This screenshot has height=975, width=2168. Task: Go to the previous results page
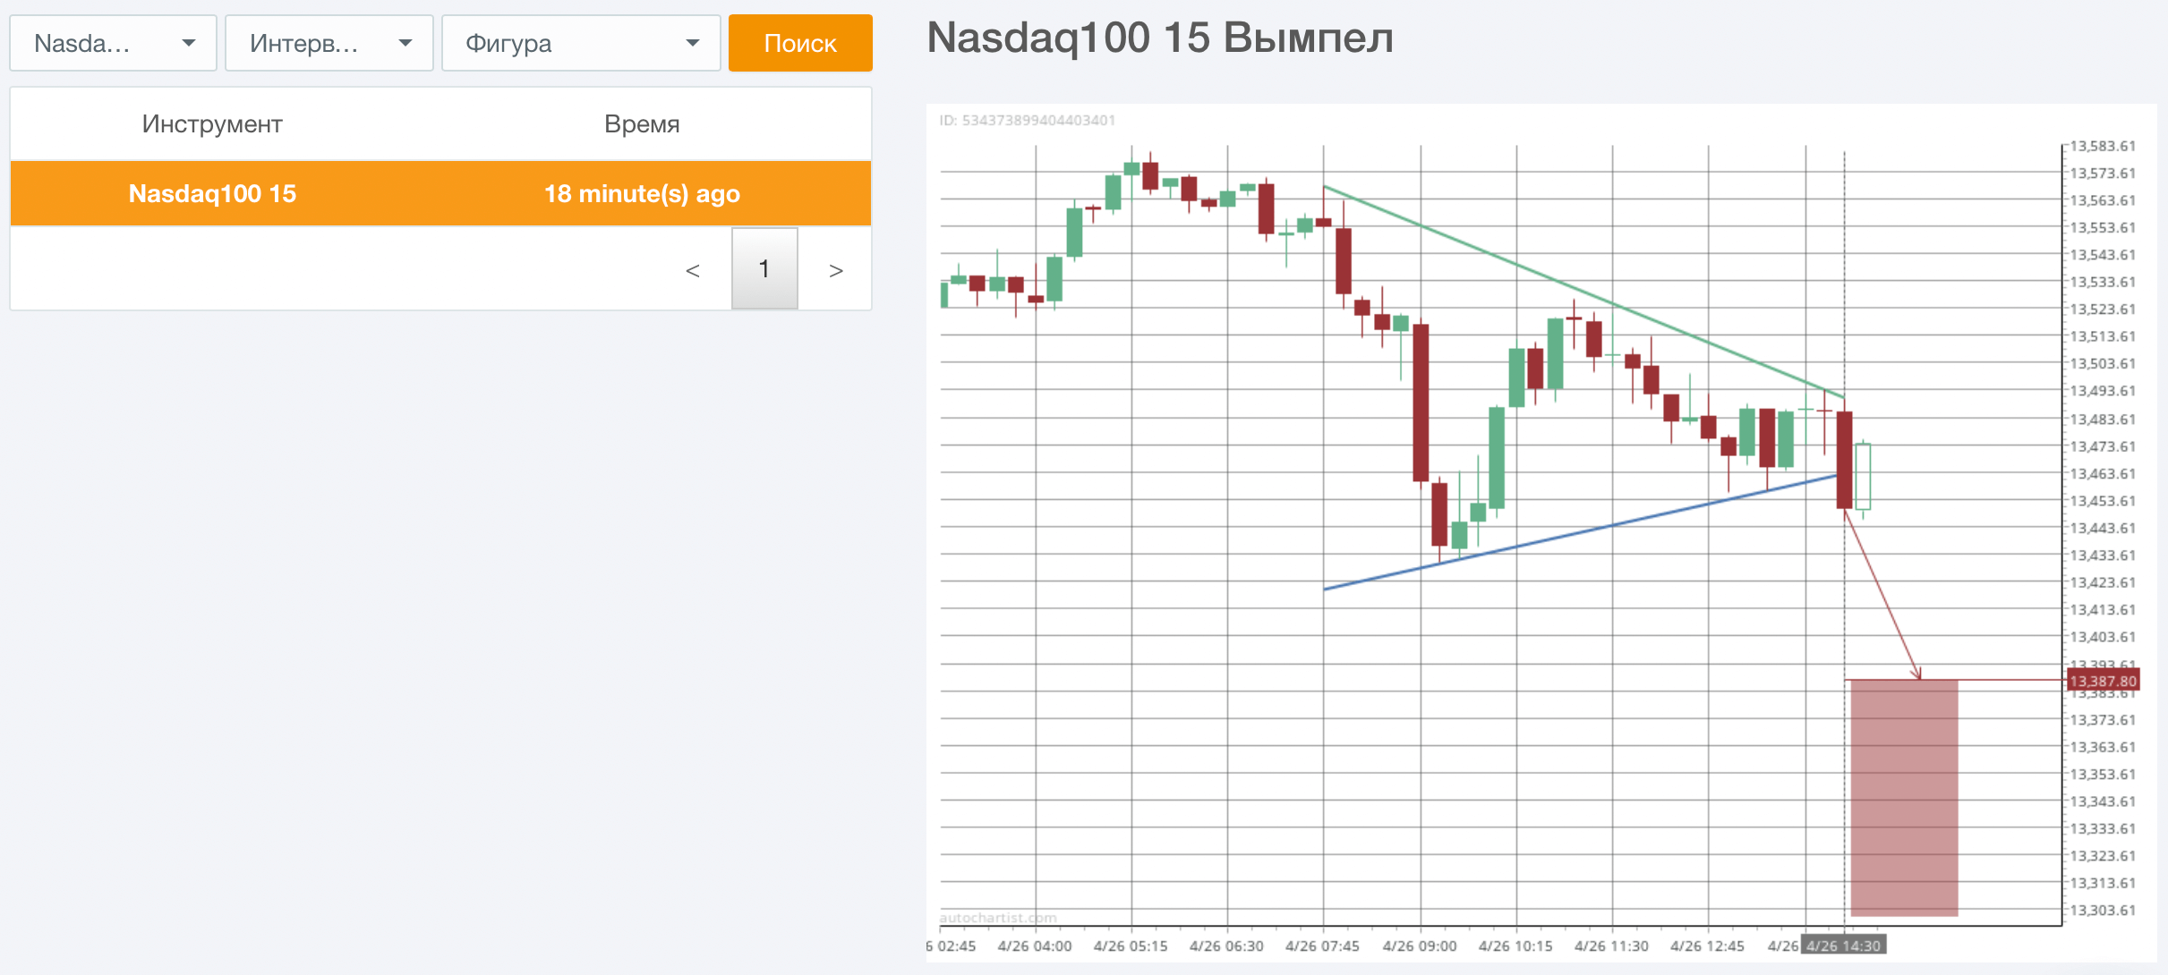694,269
